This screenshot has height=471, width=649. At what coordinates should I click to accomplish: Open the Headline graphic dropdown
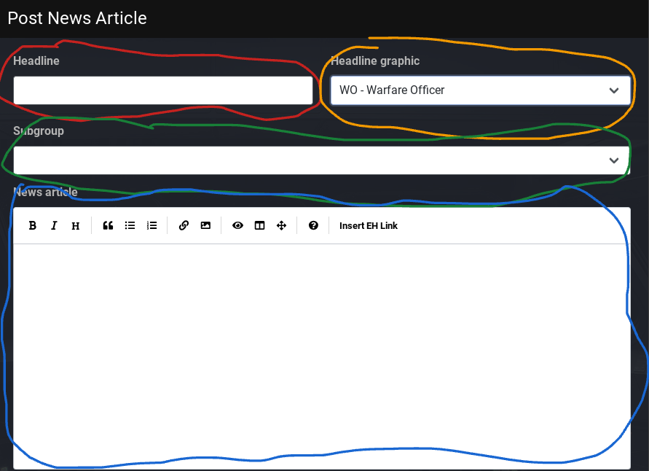coord(480,90)
